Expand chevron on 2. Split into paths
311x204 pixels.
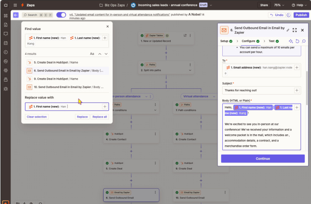[190, 70]
